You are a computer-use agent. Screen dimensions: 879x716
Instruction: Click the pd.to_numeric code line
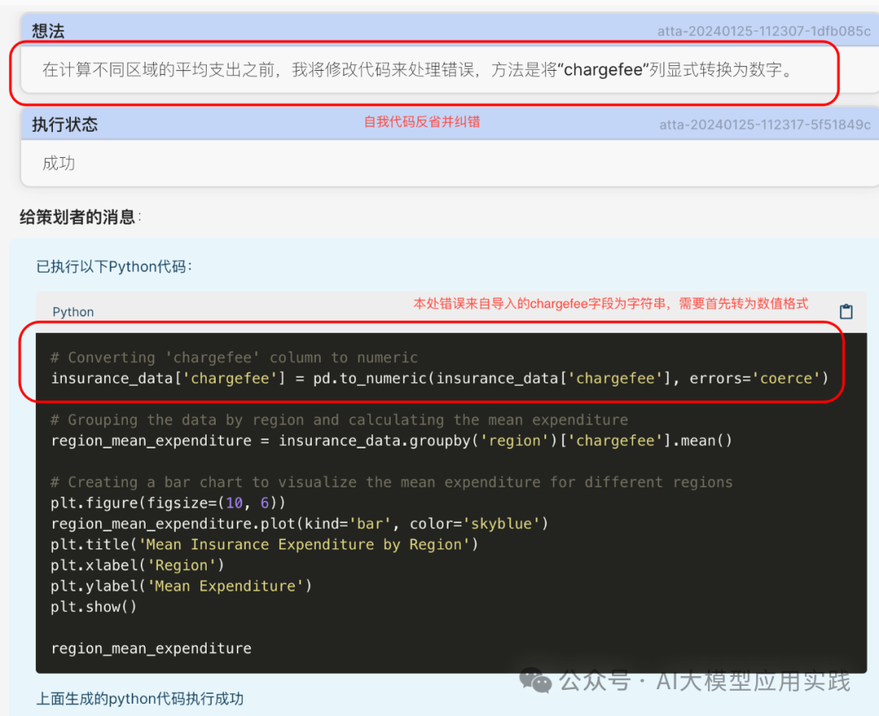[439, 378]
